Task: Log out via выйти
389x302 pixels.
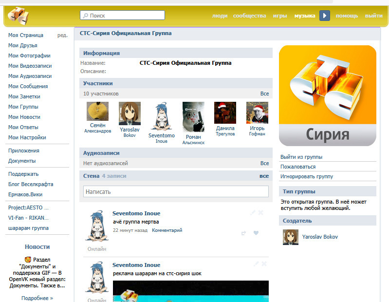Action: [x=373, y=16]
